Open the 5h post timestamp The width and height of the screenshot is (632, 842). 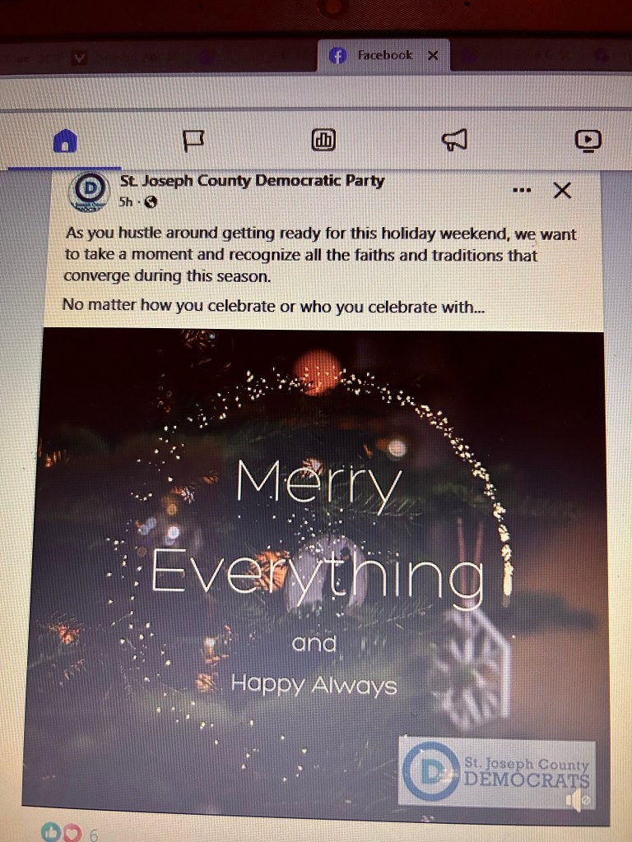pyautogui.click(x=126, y=202)
